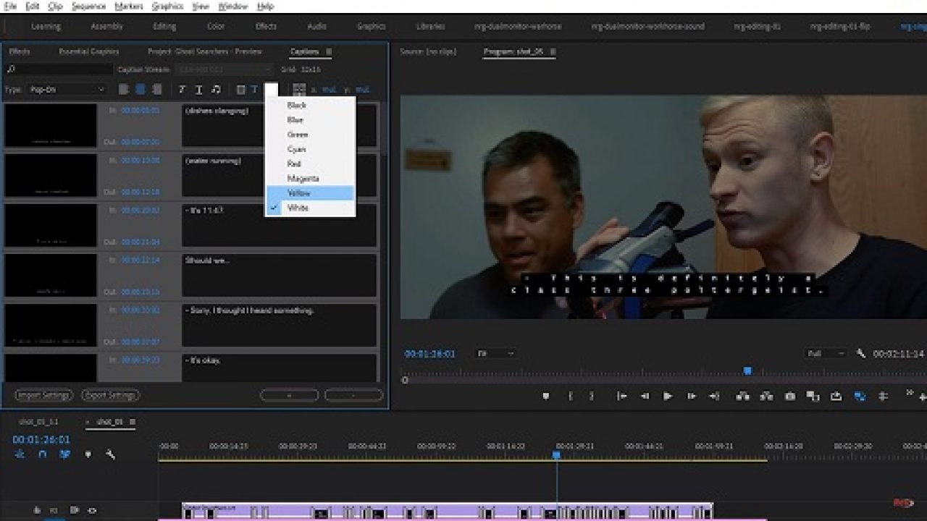The width and height of the screenshot is (927, 521).
Task: Step forward one frame
Action: tap(692, 396)
